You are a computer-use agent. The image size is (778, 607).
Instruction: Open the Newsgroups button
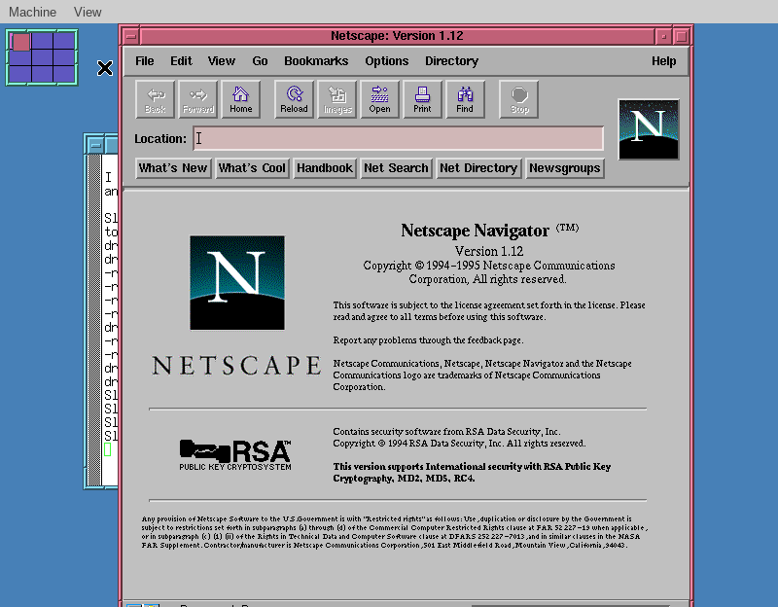(x=565, y=168)
